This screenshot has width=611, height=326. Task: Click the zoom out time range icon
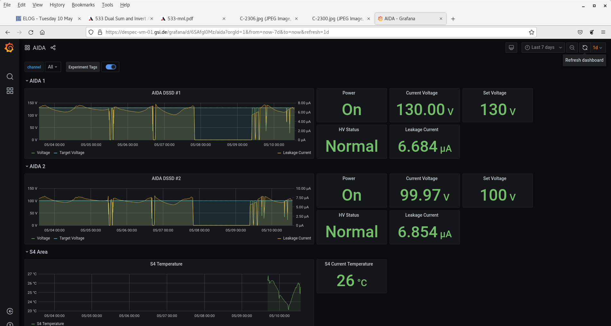click(x=572, y=48)
